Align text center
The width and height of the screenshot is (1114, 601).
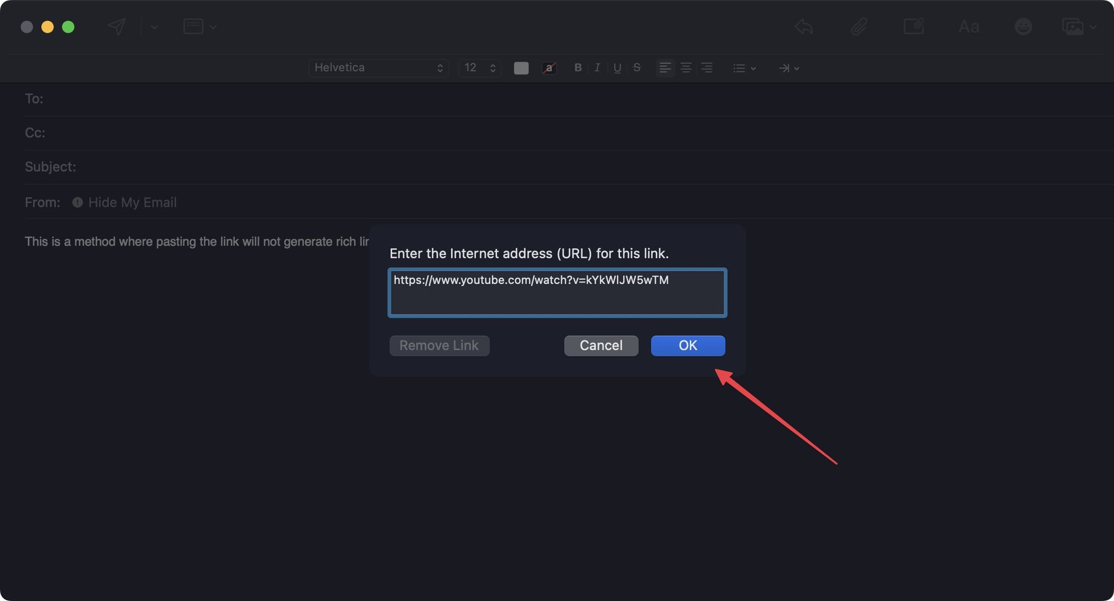coord(686,68)
